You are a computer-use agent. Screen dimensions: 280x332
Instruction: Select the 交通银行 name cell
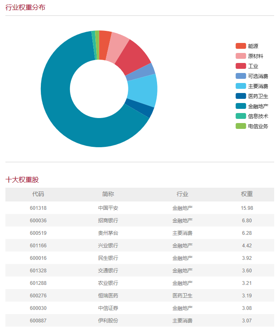(x=108, y=270)
